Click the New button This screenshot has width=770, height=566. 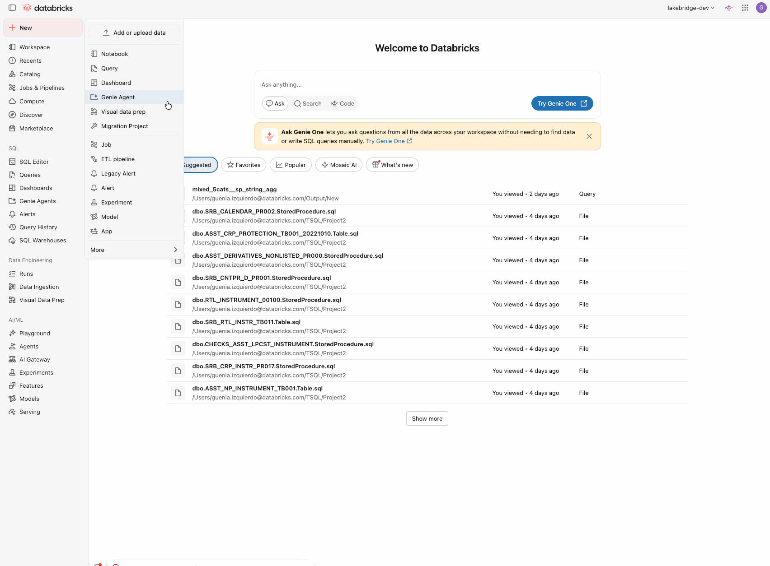pyautogui.click(x=43, y=28)
